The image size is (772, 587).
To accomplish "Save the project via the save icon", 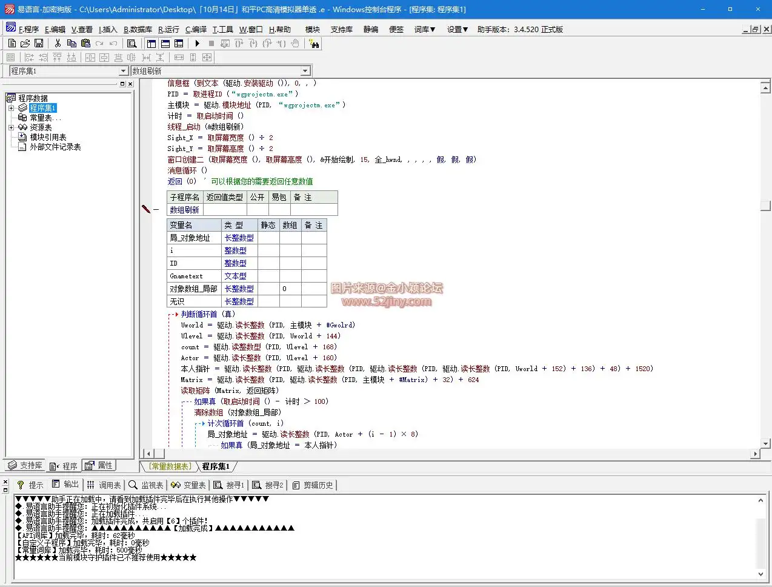I will tap(38, 43).
